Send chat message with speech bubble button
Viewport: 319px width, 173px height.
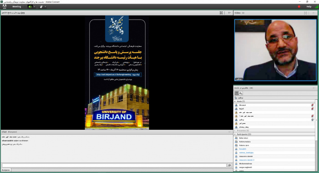230,165
